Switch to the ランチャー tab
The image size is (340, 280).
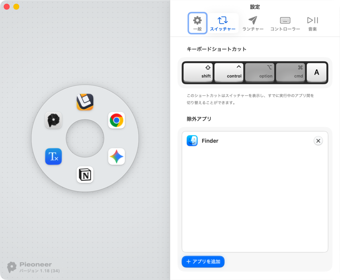pyautogui.click(x=253, y=24)
